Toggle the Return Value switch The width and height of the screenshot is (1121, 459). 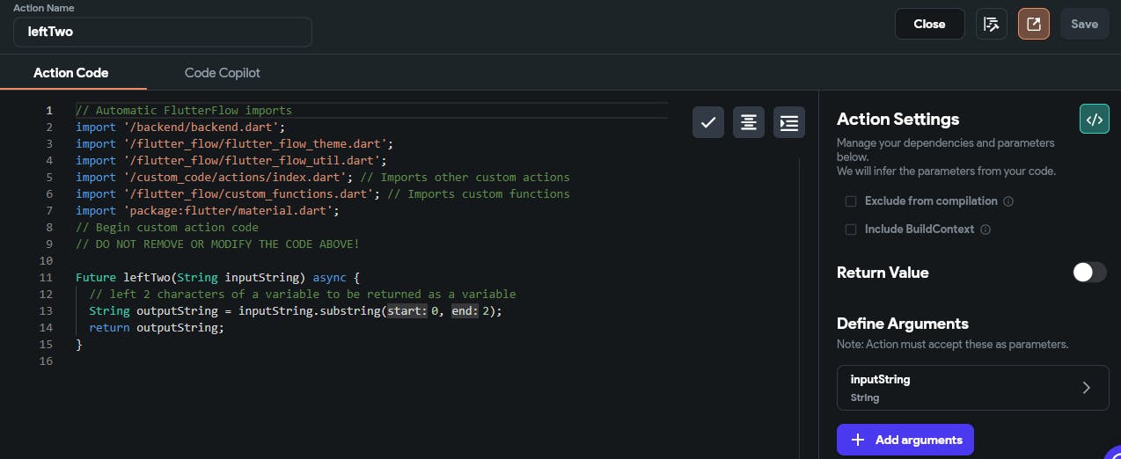coord(1089,273)
